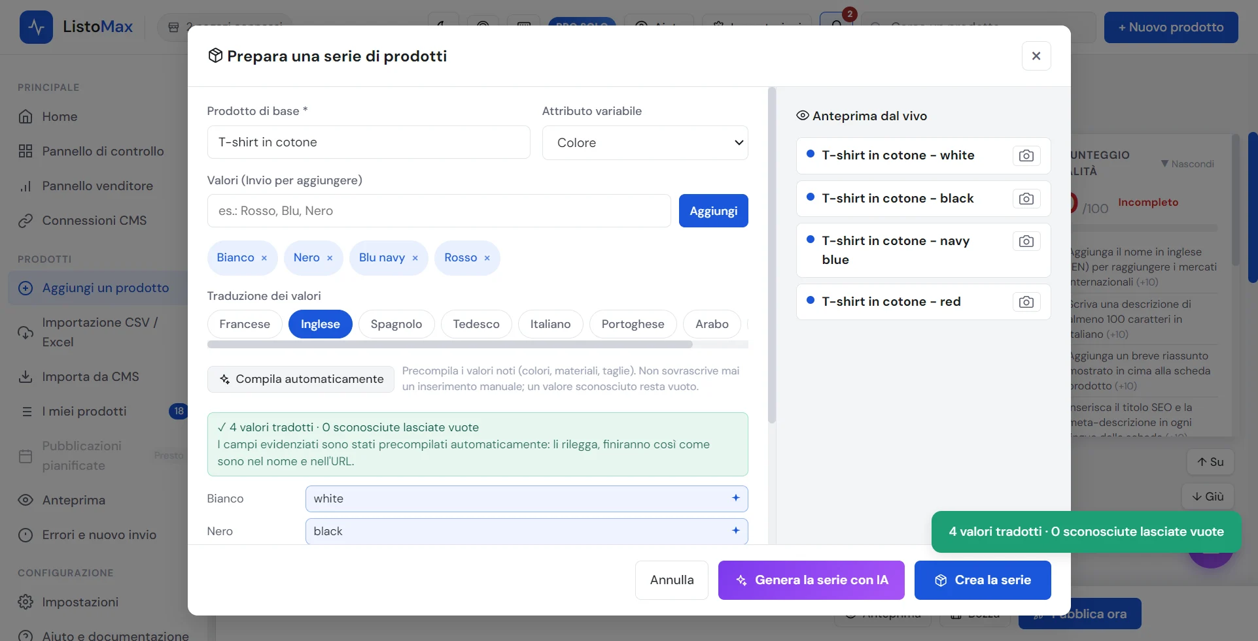Viewport: 1258px width, 641px height.
Task: Select the Francese translation language
Action: pyautogui.click(x=245, y=324)
